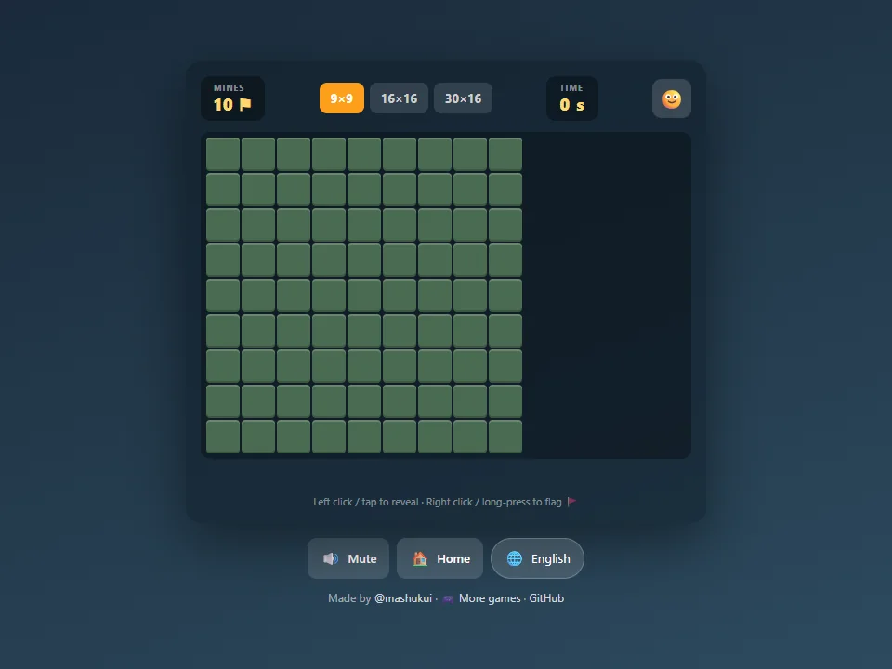This screenshot has width=892, height=669.
Task: Reveal row 5, column 1 cell
Action: tap(223, 295)
